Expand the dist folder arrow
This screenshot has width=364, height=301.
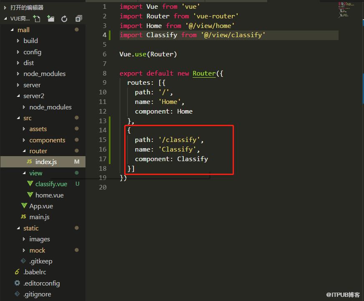(x=18, y=63)
